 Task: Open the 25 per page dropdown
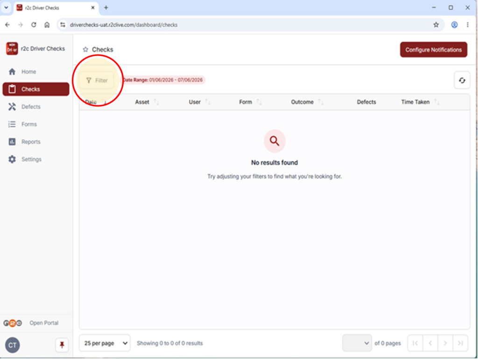click(x=105, y=343)
